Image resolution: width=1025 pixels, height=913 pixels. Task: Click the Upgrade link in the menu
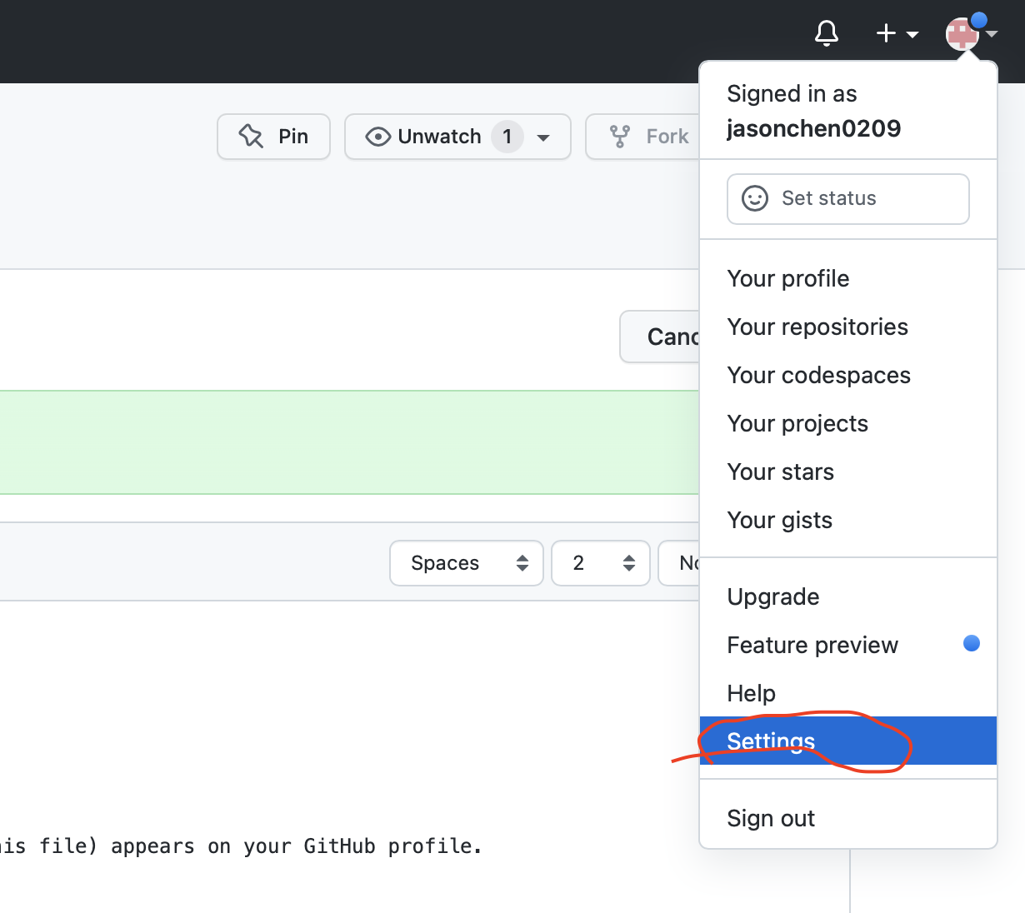[x=772, y=596]
